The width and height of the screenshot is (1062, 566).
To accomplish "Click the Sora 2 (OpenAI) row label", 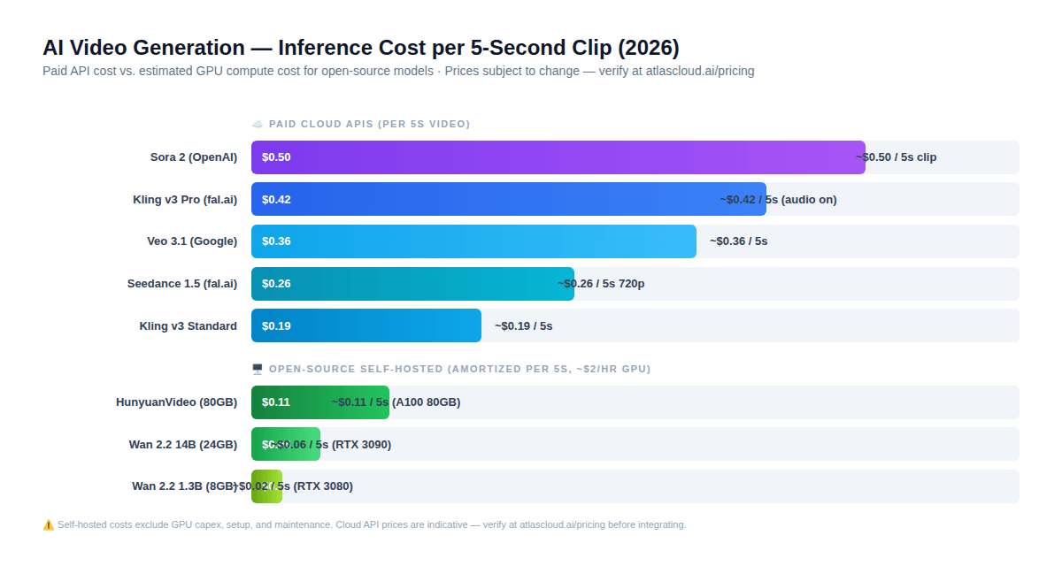I will coord(194,157).
